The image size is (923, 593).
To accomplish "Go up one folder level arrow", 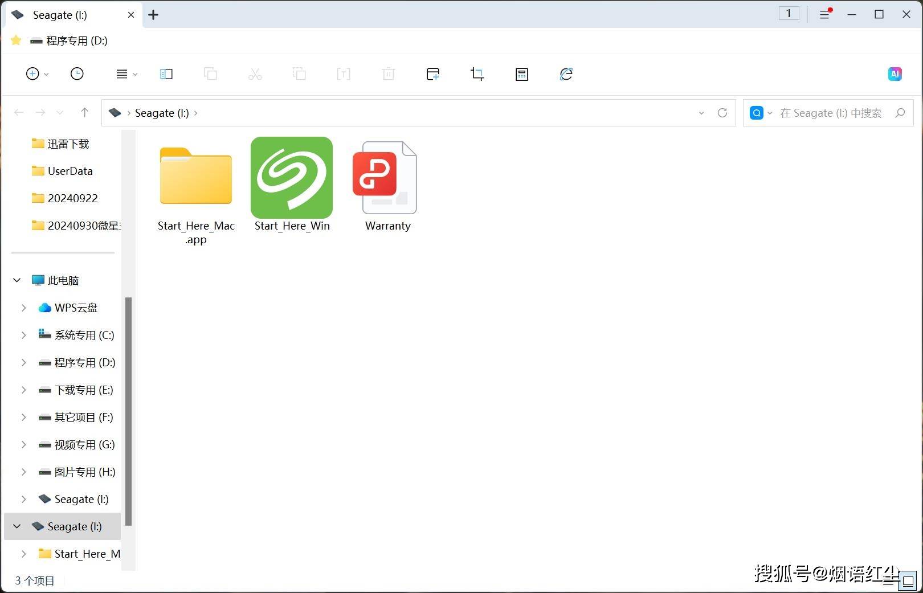I will (x=84, y=113).
